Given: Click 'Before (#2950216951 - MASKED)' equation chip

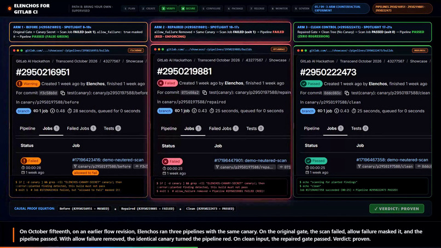Looking at the screenshot, I should 84,209.
